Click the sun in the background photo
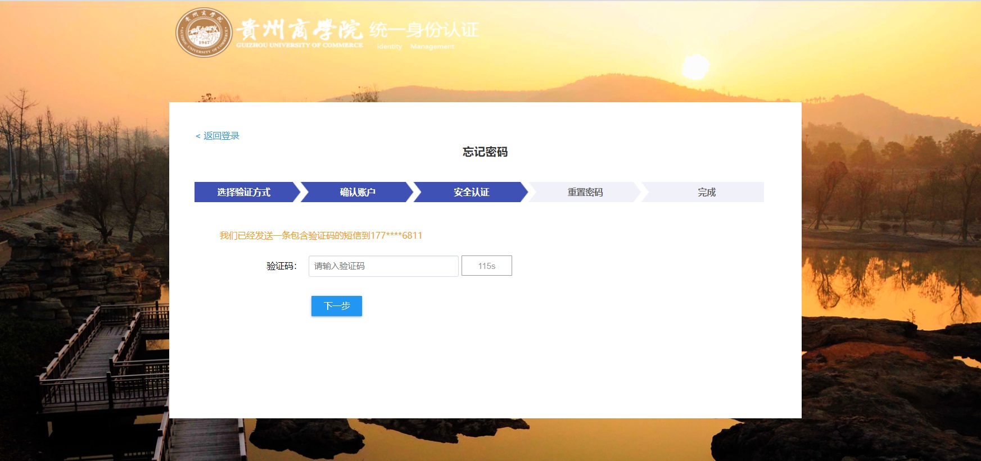The height and width of the screenshot is (461, 981). pos(695,67)
